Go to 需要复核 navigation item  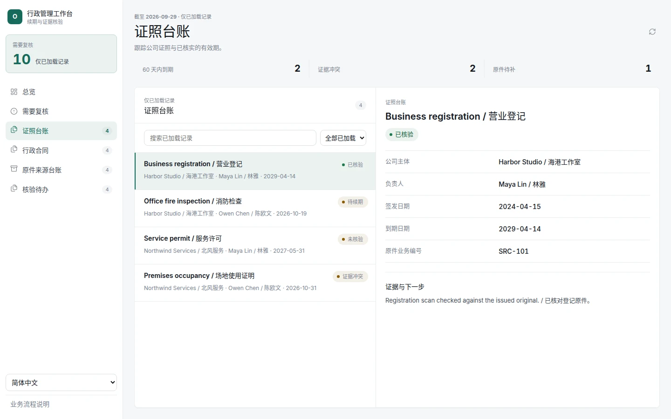[x=61, y=111]
